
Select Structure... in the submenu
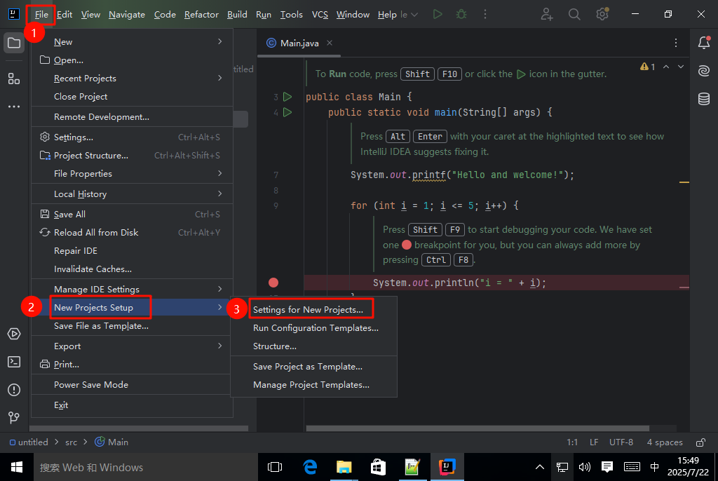(x=313, y=346)
